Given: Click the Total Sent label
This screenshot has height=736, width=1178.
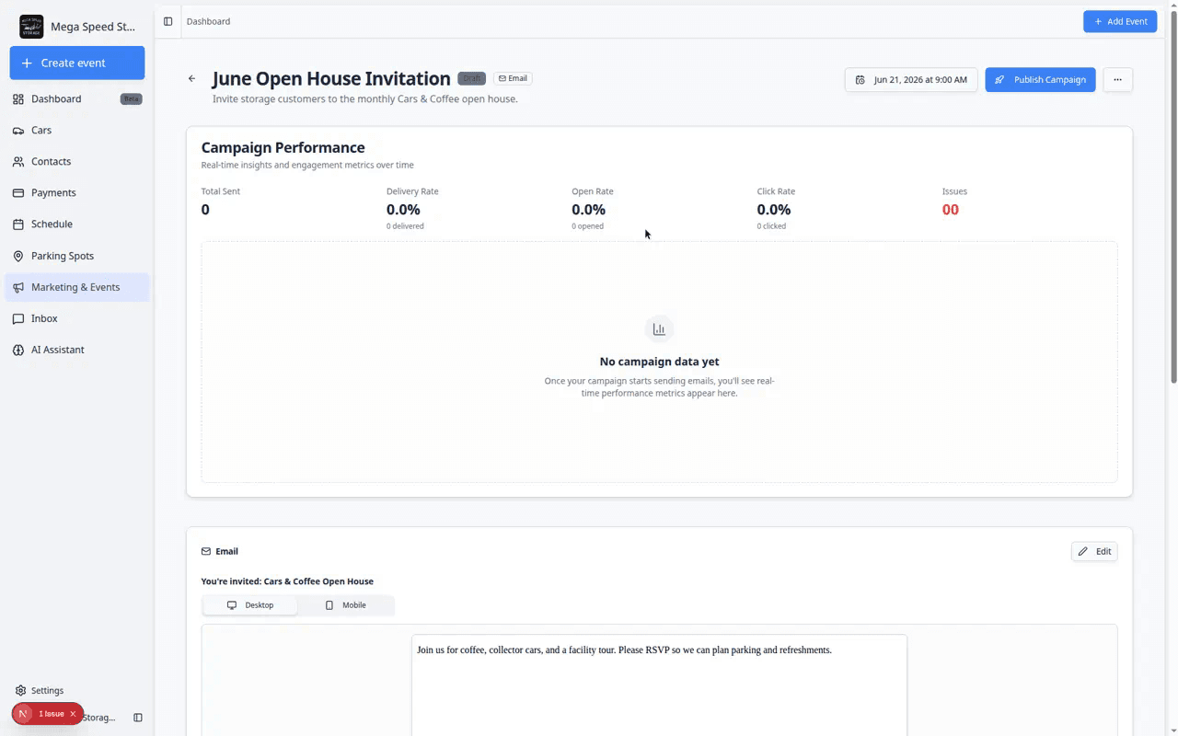Looking at the screenshot, I should pos(221,191).
